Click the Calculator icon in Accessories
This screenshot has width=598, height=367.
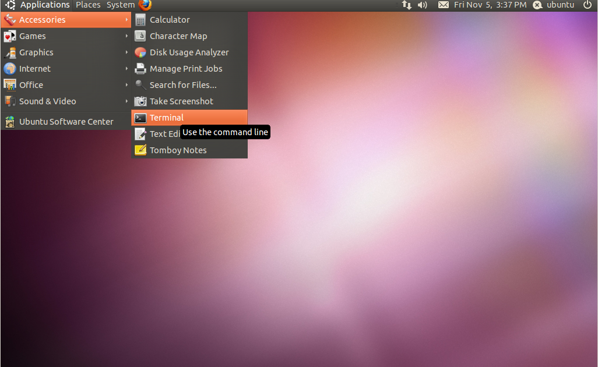[x=140, y=20]
